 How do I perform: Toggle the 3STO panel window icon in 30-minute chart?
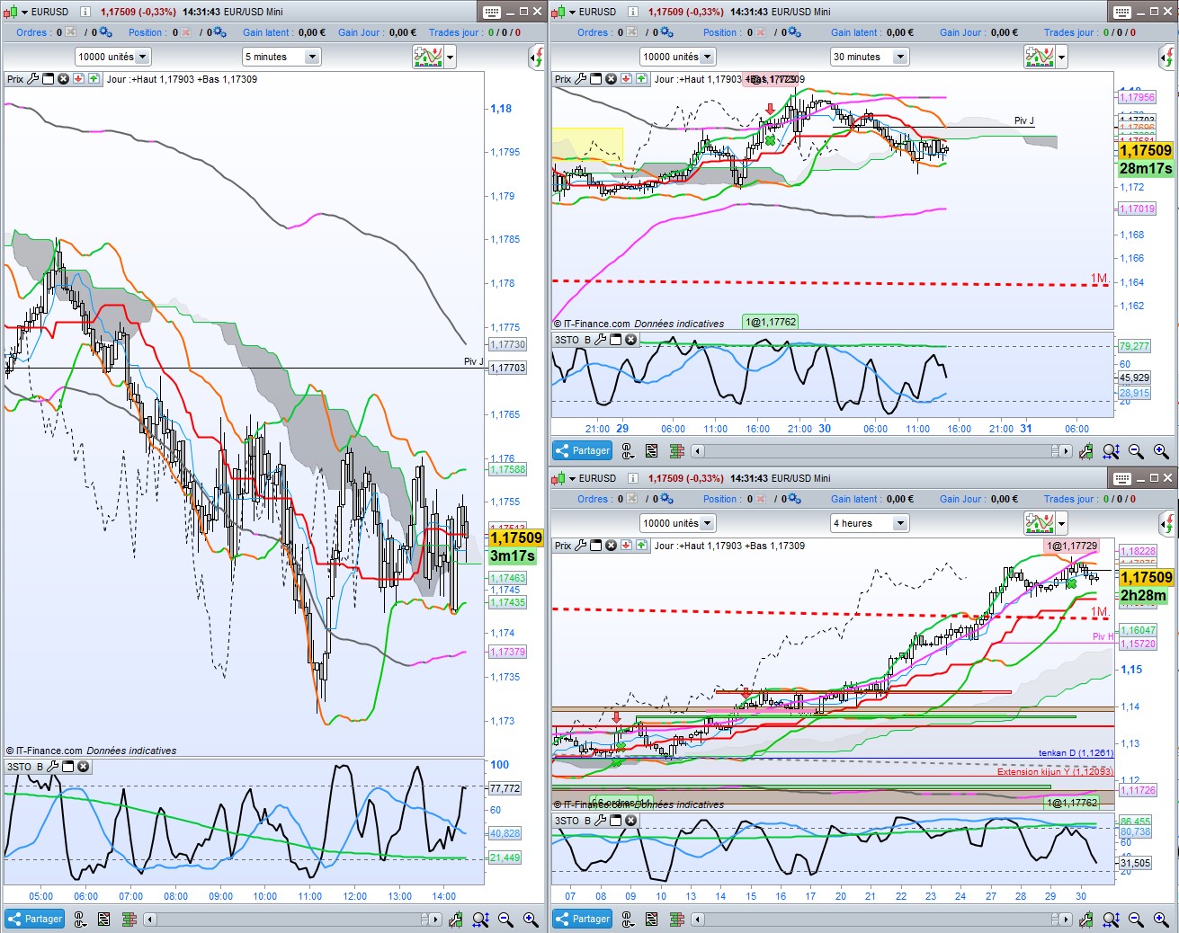coord(616,340)
